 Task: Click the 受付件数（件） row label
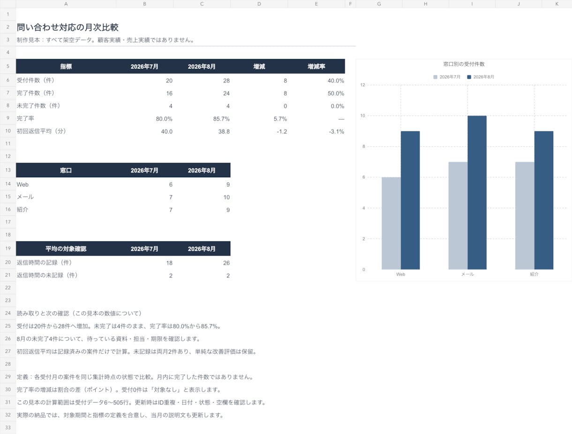pyautogui.click(x=36, y=81)
